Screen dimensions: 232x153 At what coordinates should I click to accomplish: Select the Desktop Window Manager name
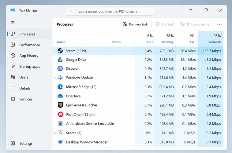pyautogui.click(x=87, y=142)
